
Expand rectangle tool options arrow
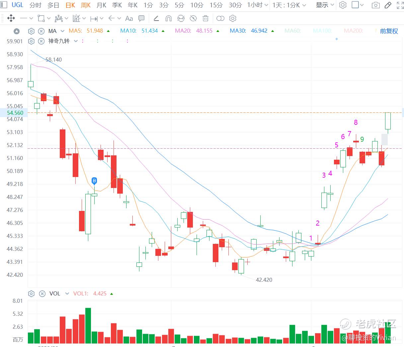49,18
